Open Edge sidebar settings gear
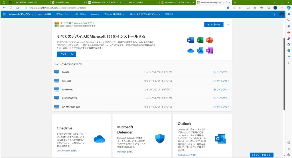 click(289, 155)
